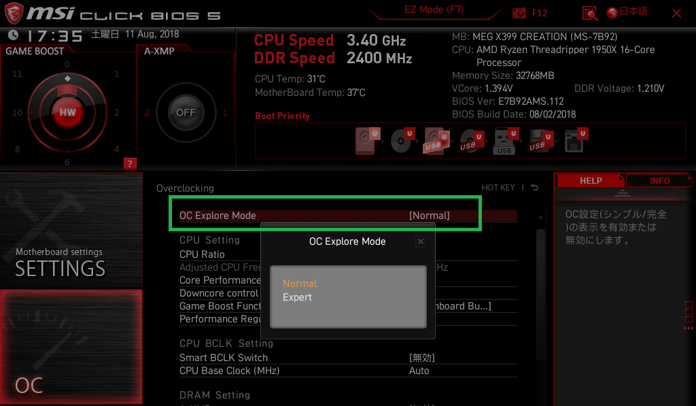696x406 pixels.
Task: Click the clock time 17:35
Action: pyautogui.click(x=54, y=36)
